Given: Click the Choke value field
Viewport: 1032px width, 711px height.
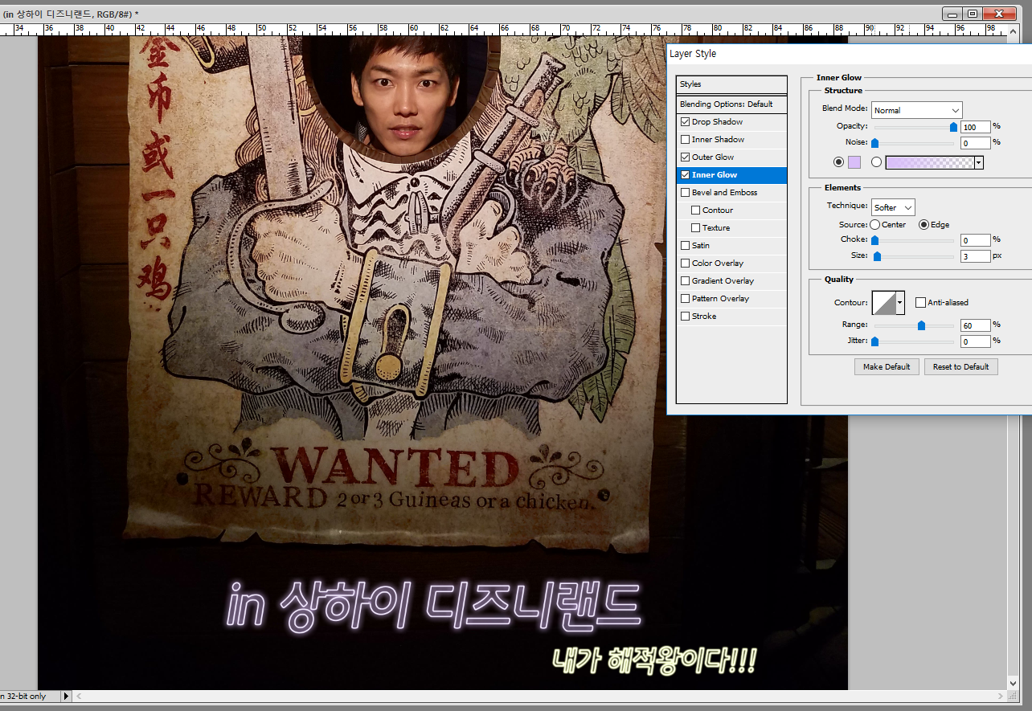Looking at the screenshot, I should click(x=975, y=240).
